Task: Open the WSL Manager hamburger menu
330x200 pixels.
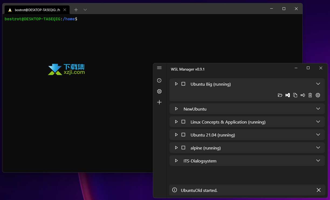Action: tap(159, 68)
